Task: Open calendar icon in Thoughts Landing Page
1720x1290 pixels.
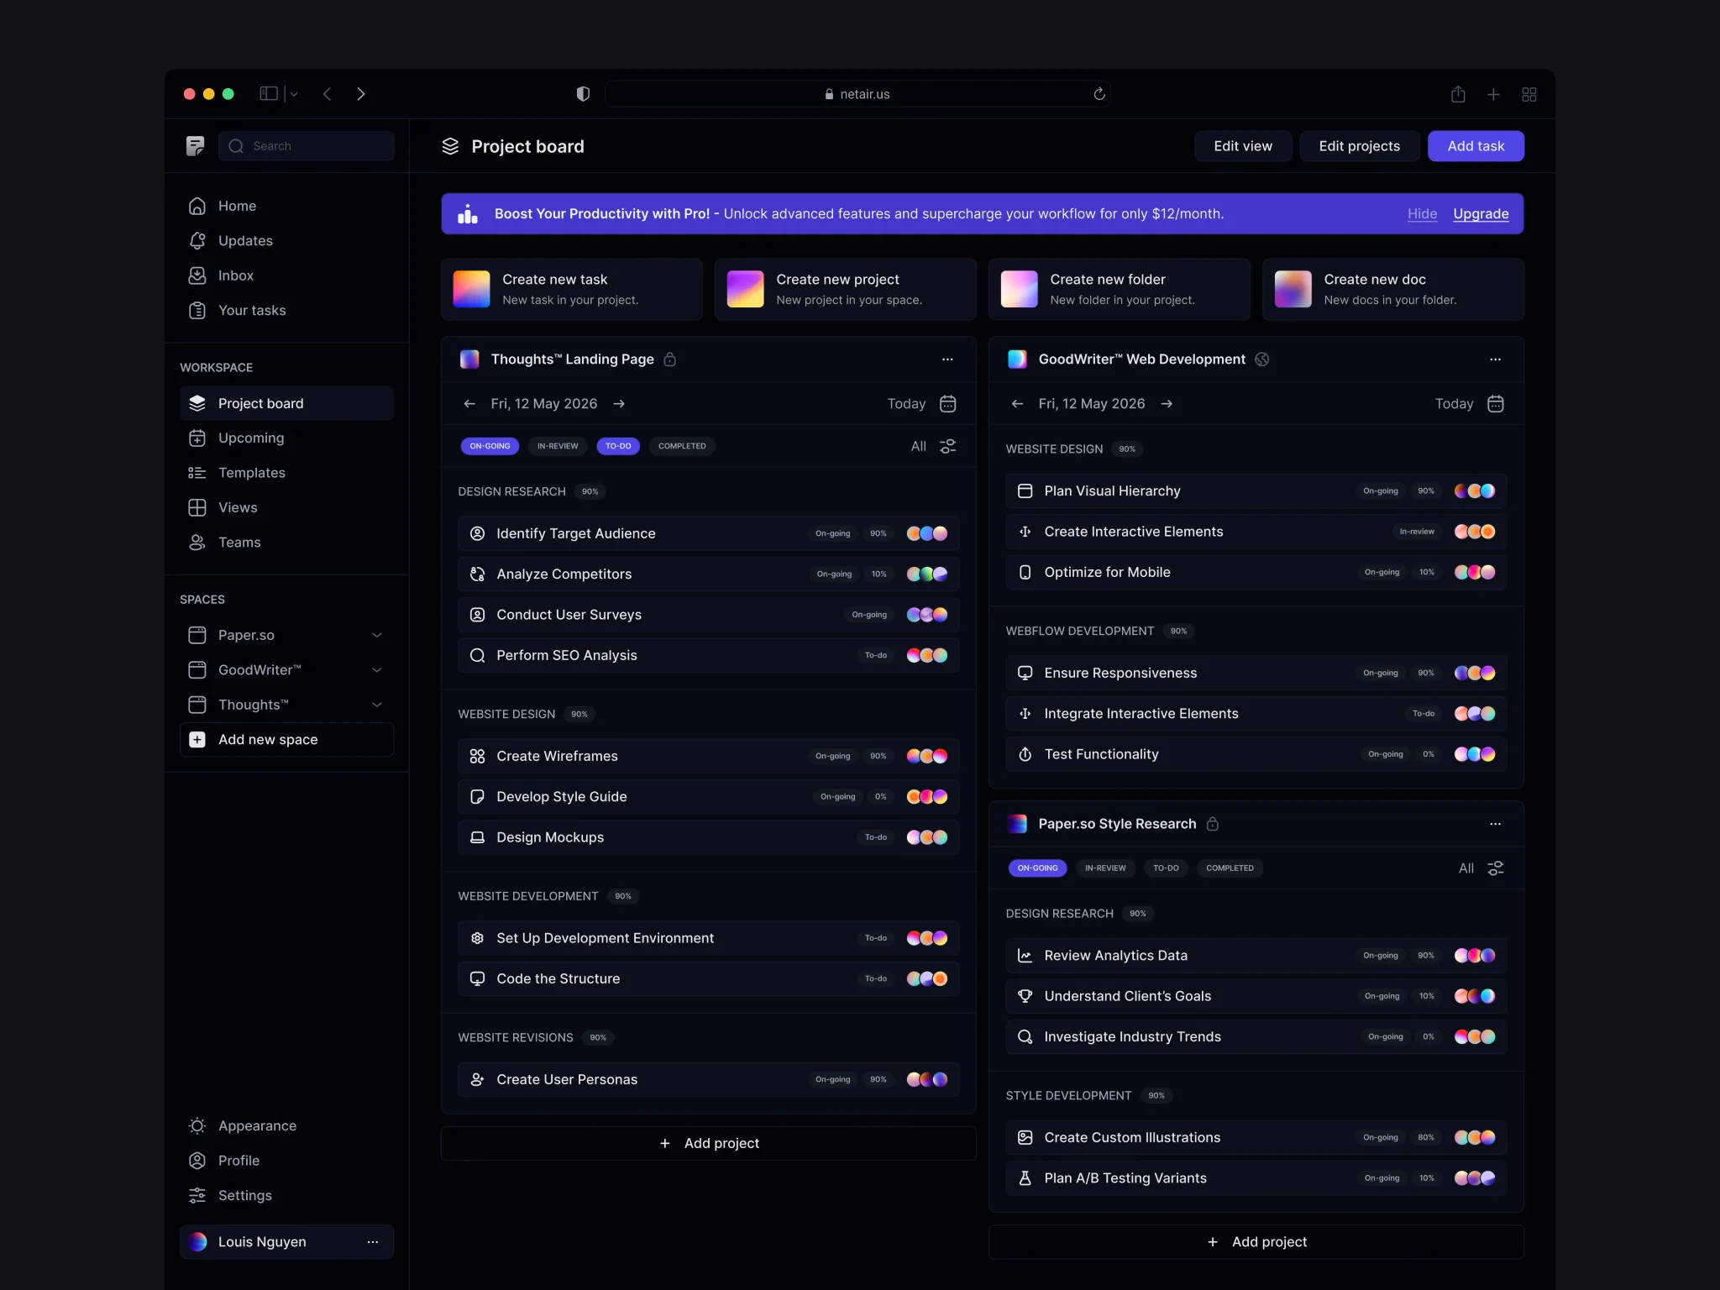Action: (948, 404)
